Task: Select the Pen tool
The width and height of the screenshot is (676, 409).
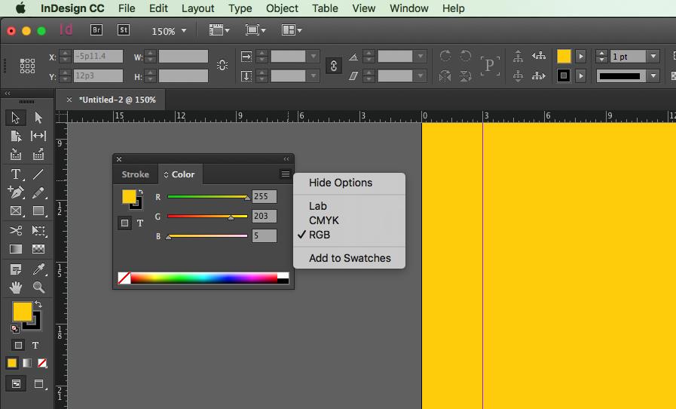Action: click(16, 192)
